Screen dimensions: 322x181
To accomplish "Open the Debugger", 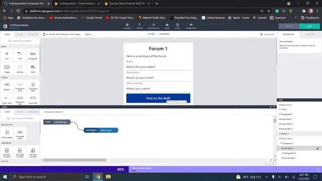I will tap(267, 34).
